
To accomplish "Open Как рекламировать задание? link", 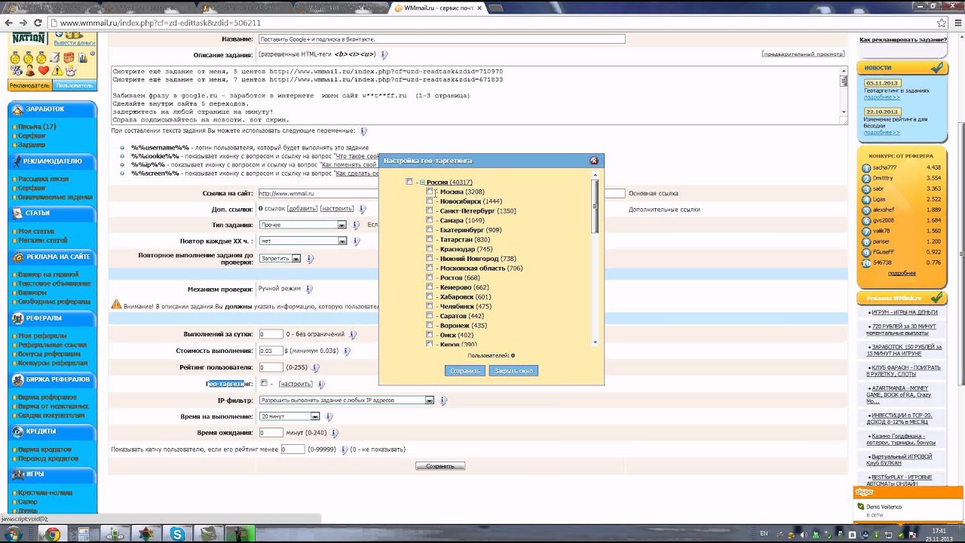I will coord(903,39).
